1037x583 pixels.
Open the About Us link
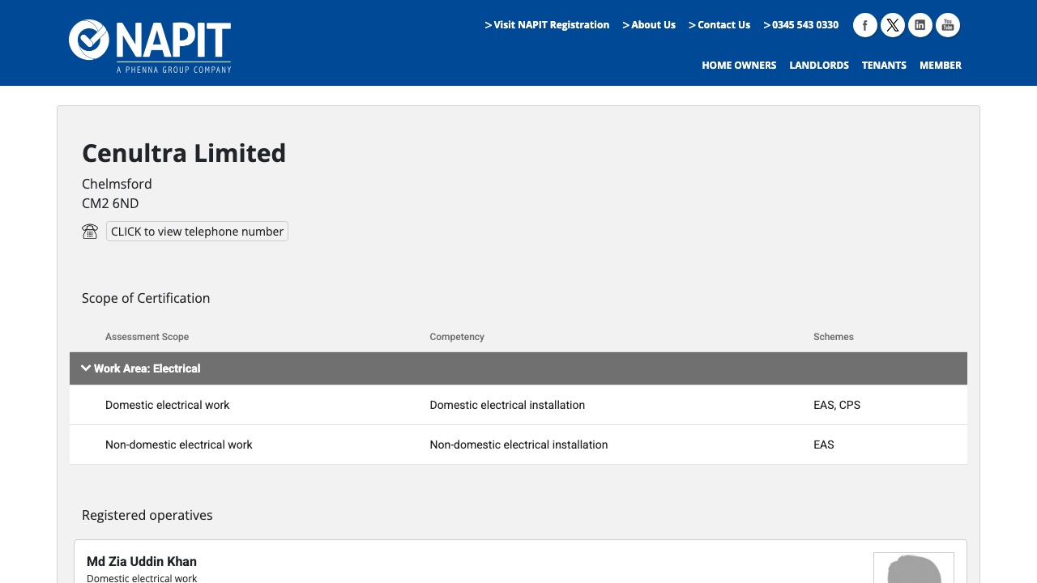654,24
